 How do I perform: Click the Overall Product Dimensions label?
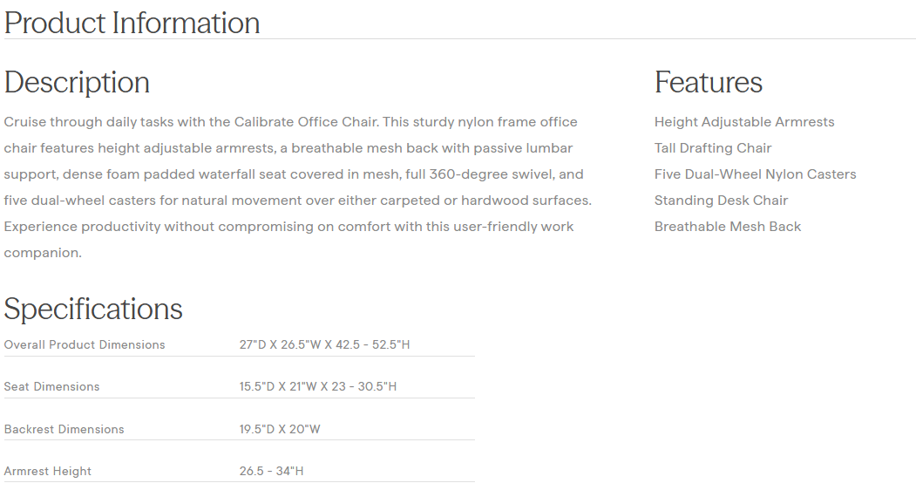(85, 344)
